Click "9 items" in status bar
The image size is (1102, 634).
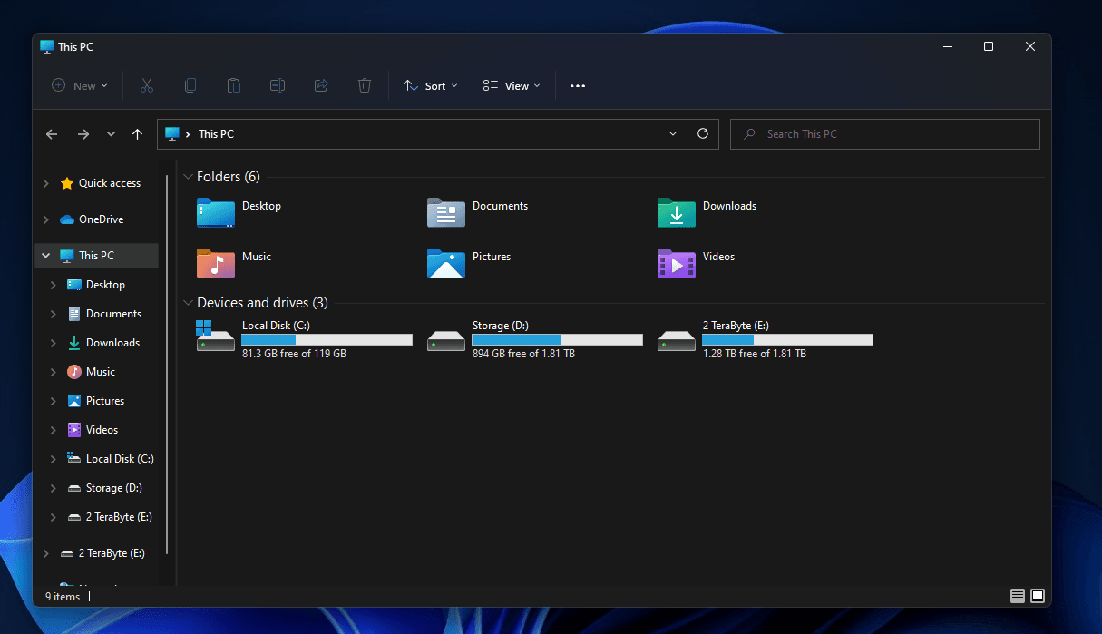coord(63,597)
